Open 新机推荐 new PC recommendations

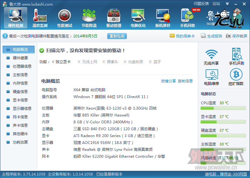pos(163,18)
